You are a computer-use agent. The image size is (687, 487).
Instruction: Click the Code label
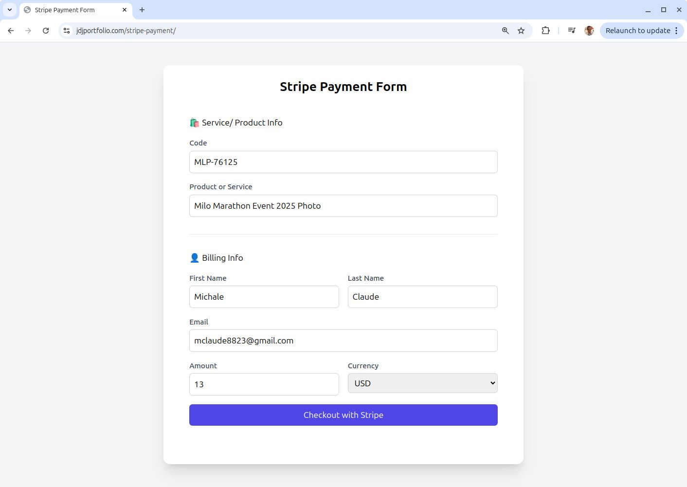click(x=198, y=143)
